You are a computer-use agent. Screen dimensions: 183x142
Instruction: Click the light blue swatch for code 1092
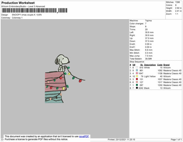[137, 70]
